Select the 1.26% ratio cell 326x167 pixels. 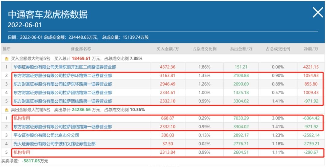205,84
